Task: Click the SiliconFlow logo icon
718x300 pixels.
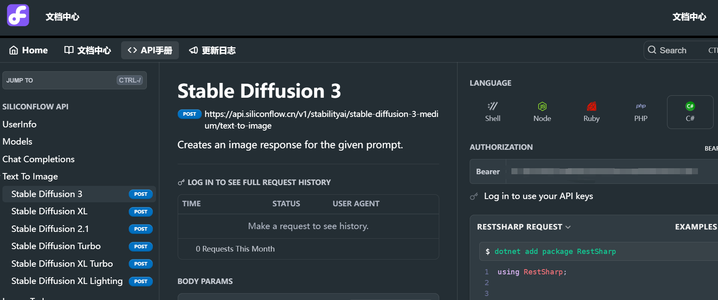Action: [18, 15]
